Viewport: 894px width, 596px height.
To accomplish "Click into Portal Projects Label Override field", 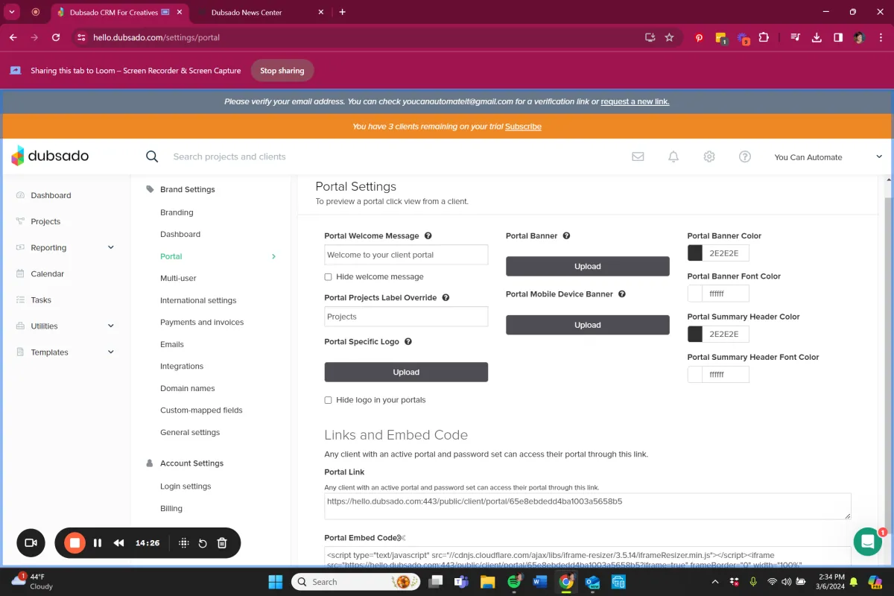I will (406, 317).
